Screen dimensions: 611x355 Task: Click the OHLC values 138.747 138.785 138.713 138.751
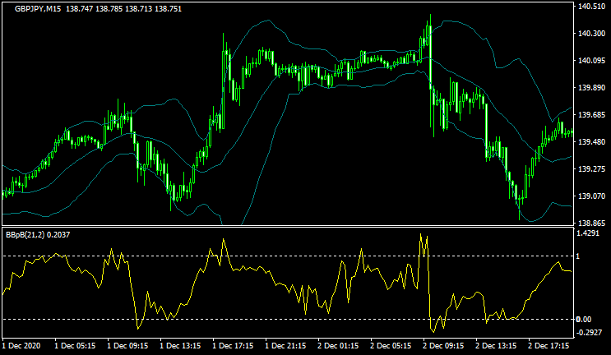coord(124,8)
